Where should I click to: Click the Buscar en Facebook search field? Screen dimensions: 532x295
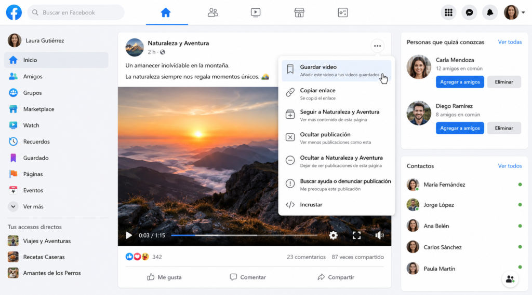76,12
